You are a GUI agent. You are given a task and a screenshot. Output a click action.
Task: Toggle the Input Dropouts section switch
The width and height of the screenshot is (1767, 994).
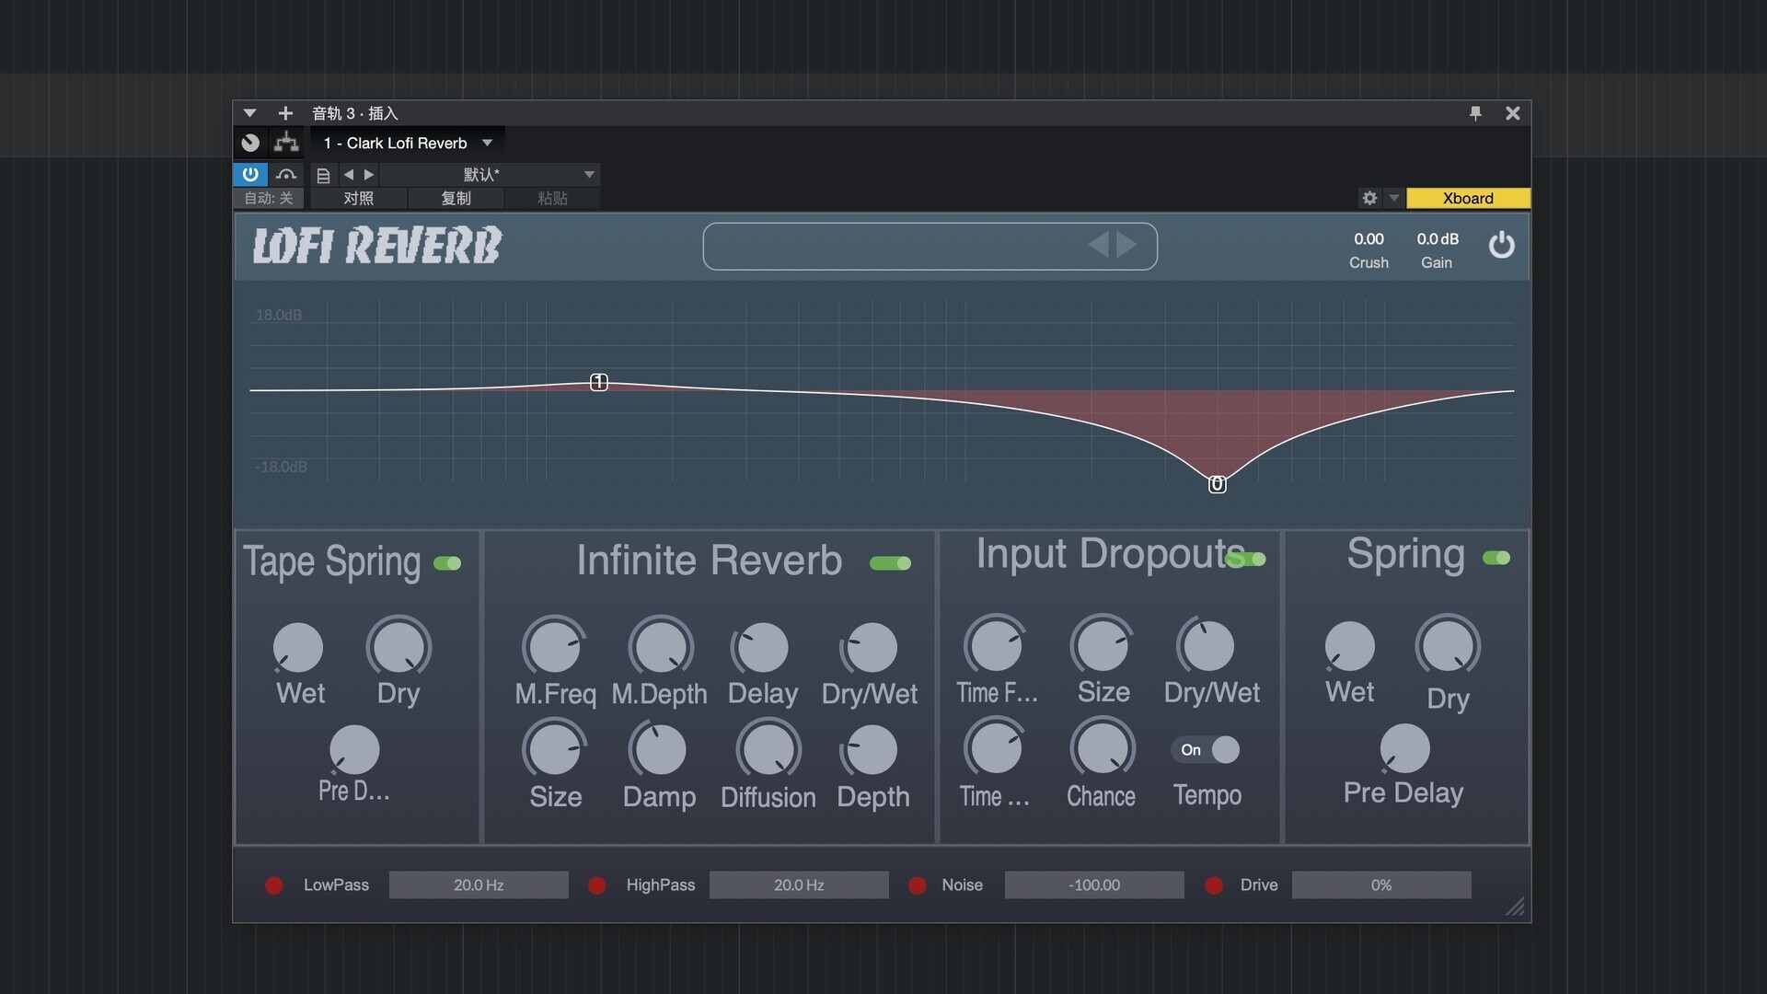(x=1246, y=559)
